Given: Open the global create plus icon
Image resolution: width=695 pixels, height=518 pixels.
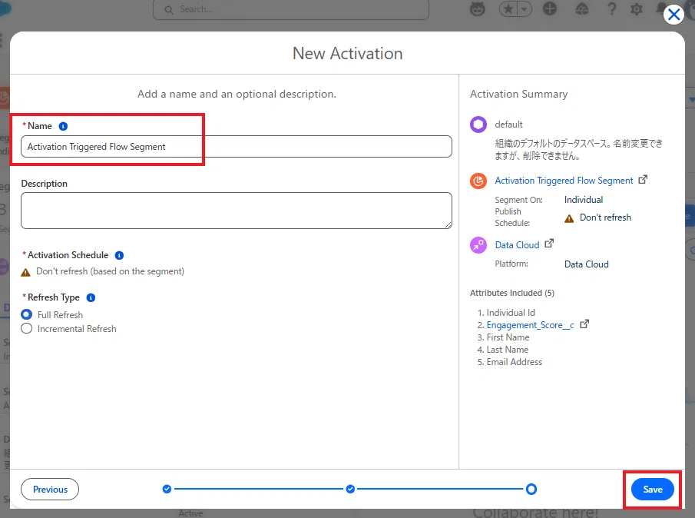Looking at the screenshot, I should click(x=550, y=9).
